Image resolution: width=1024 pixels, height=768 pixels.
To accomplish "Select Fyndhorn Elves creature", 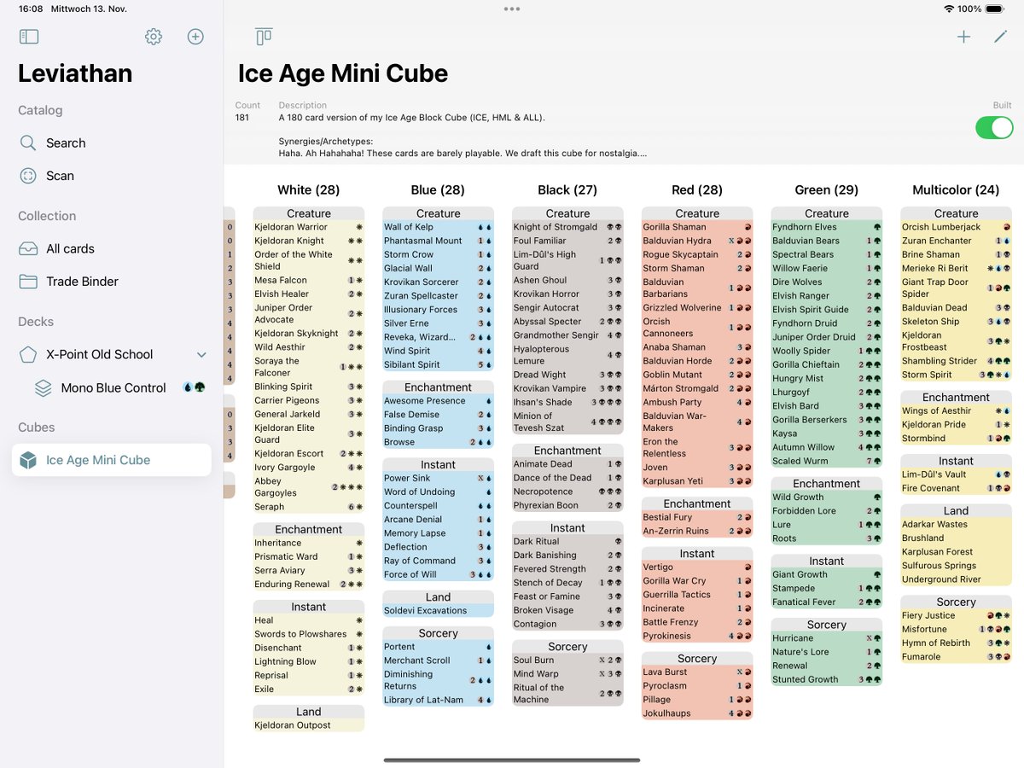I will 826,227.
